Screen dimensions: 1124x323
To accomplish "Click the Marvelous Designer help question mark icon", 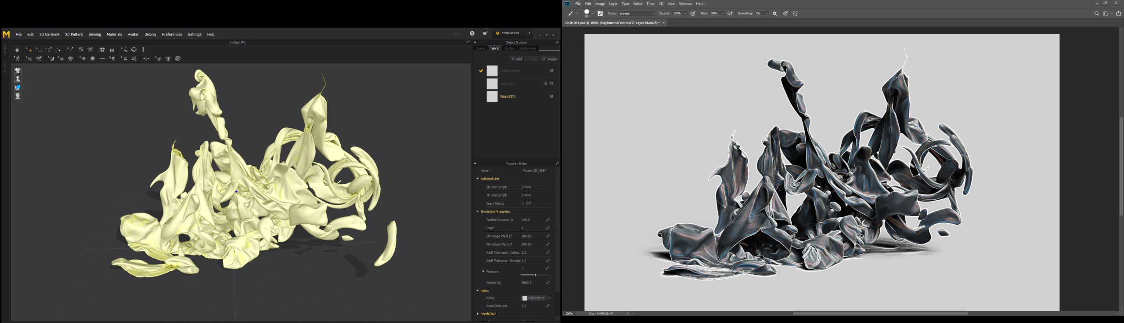I will 472,33.
